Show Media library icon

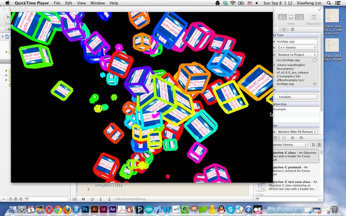(x=301, y=138)
